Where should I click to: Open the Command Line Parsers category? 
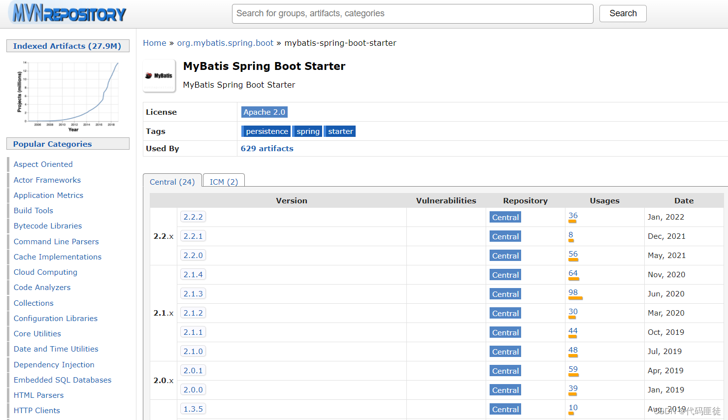point(56,242)
